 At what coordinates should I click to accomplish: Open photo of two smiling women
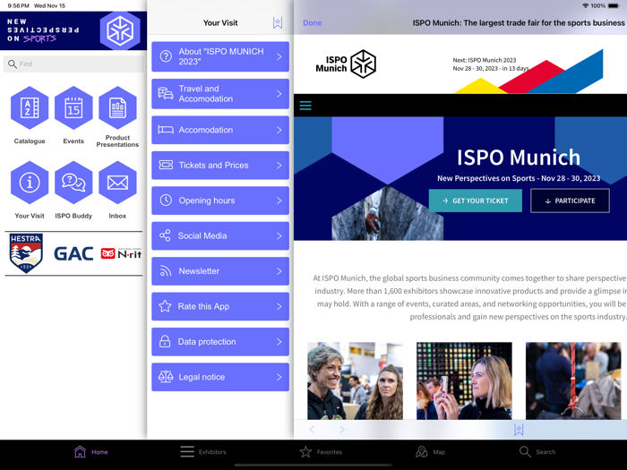(355, 380)
